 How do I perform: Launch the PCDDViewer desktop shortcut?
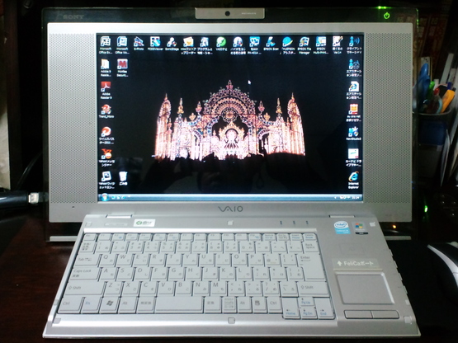pos(155,44)
